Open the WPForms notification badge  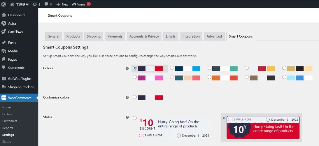[x=88, y=4]
